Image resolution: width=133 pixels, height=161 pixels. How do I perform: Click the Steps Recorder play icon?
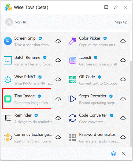[72, 99]
